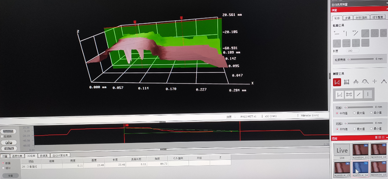Select the arc radius measurement tool
The width and height of the screenshot is (388, 179).
pos(366,81)
